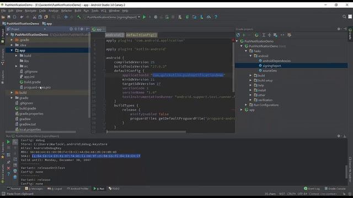Click the Cut scissors toolbar icon

tap(34, 17)
